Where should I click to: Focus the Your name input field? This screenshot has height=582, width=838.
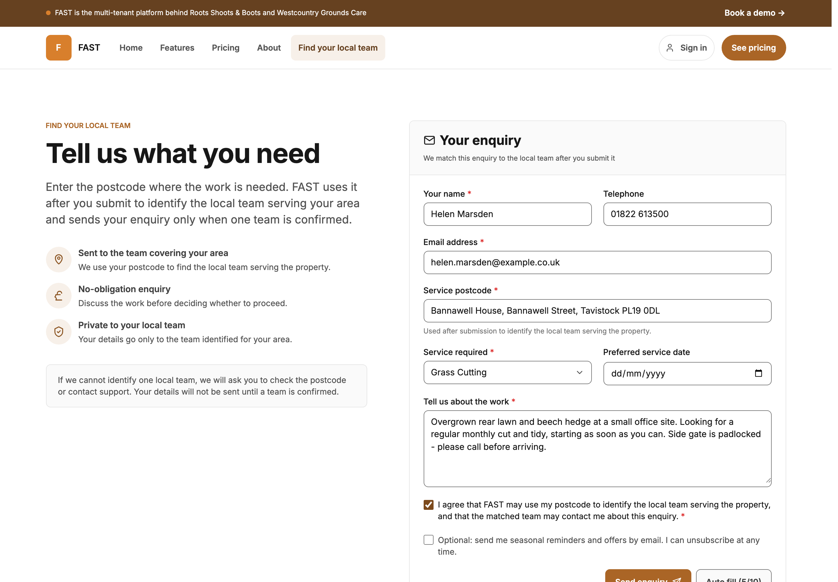(x=507, y=214)
